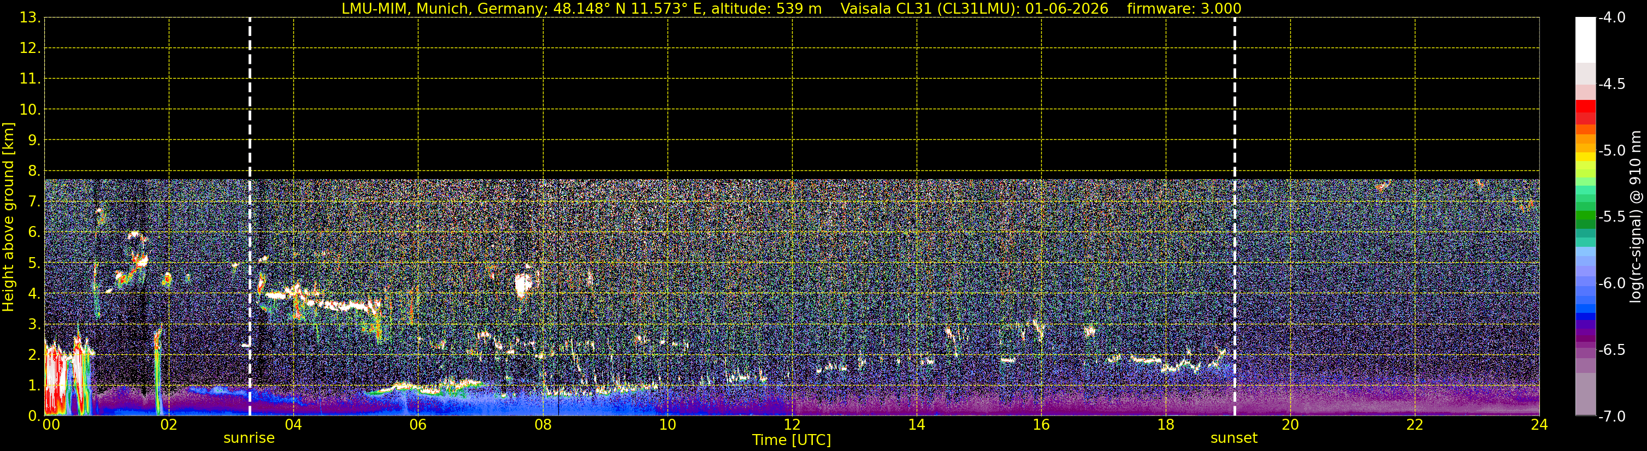Click the 12 tick label on time axis
The height and width of the screenshot is (451, 1647).
pos(792,425)
